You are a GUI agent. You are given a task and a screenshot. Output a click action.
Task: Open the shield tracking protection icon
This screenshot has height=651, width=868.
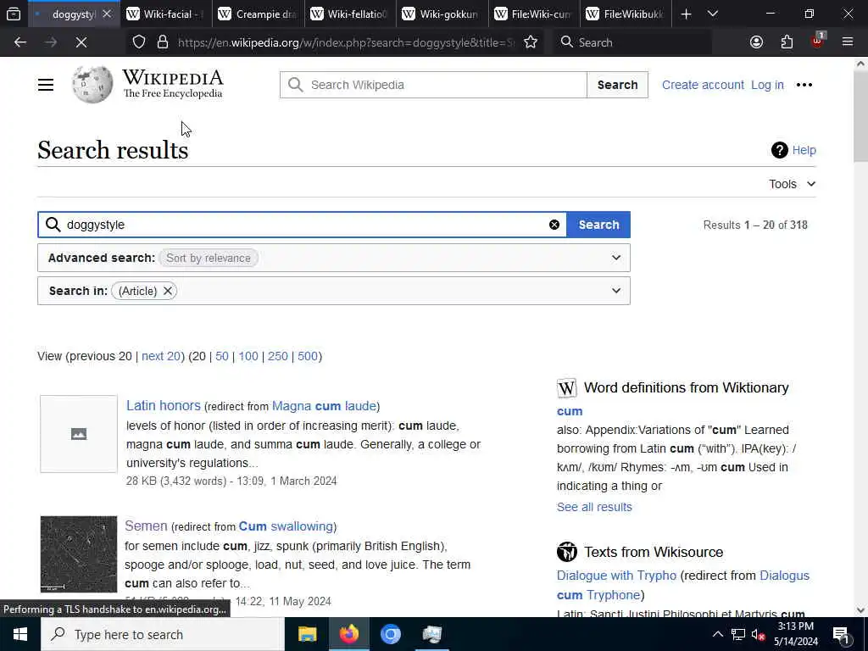pyautogui.click(x=139, y=42)
